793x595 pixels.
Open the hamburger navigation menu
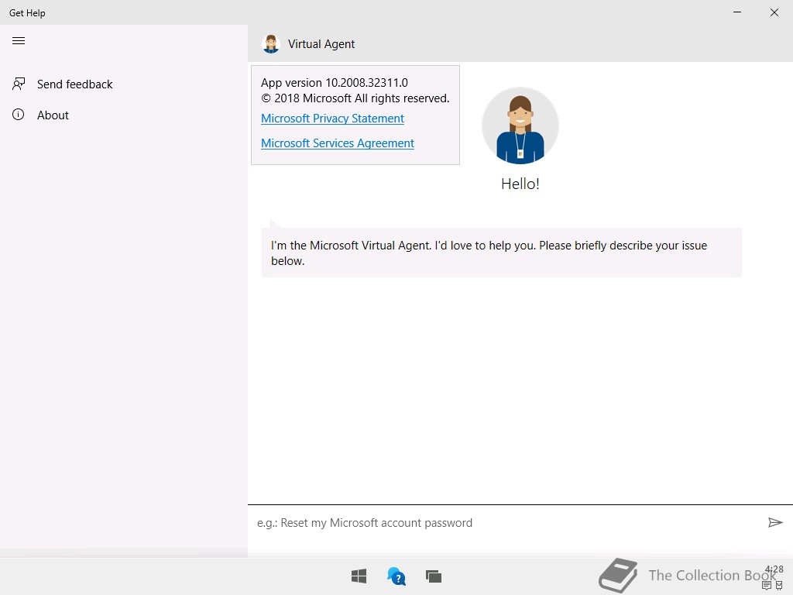pyautogui.click(x=19, y=41)
